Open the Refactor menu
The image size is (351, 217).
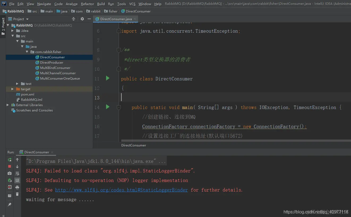tap(87, 4)
